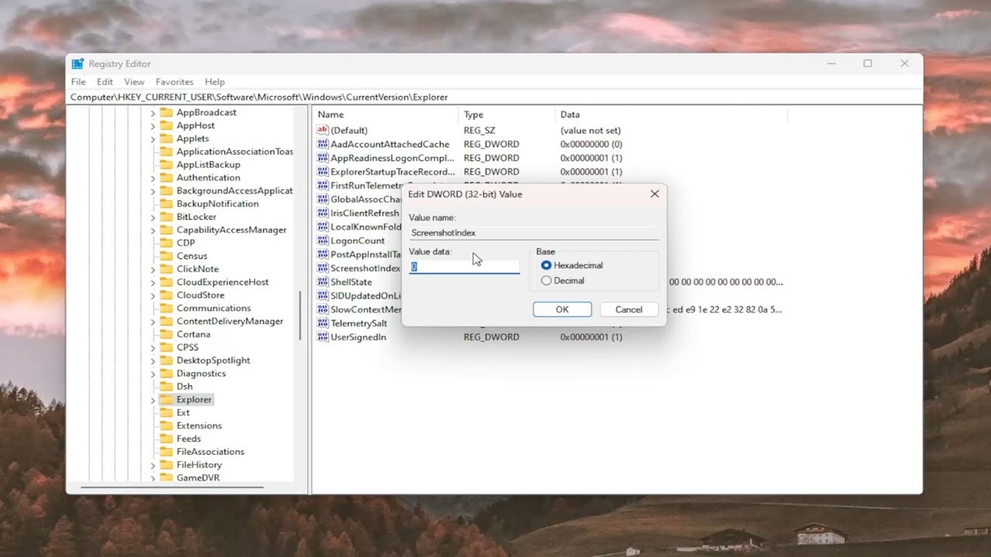
Task: Open the Edit menu
Action: (105, 82)
